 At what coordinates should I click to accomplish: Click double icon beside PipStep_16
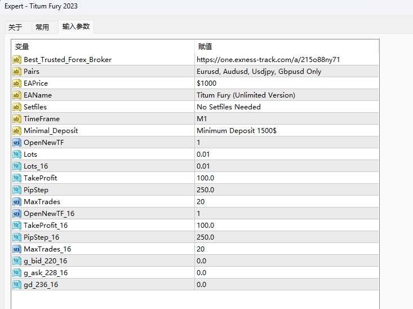(x=16, y=237)
